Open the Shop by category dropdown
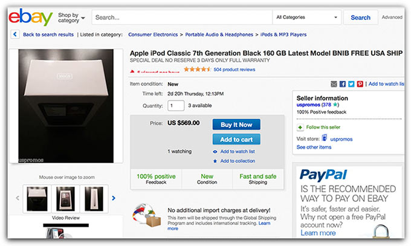The image size is (411, 246). pyautogui.click(x=71, y=18)
